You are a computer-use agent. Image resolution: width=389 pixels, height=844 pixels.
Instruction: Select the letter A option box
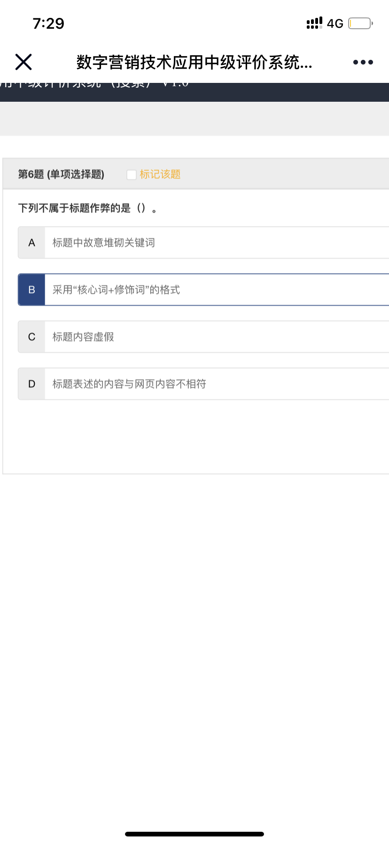tap(31, 243)
